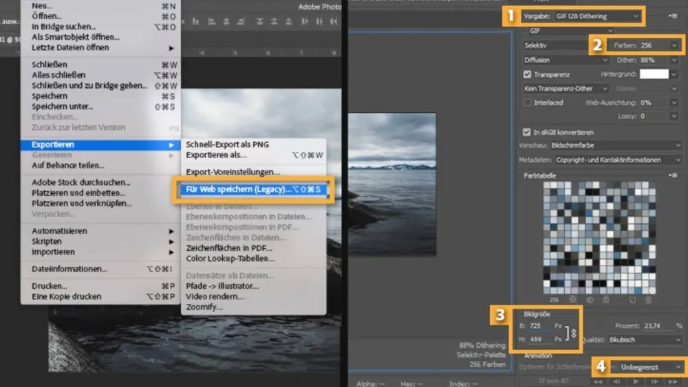Open the Exportieren submenu entry
Viewport: 688px width, 387px height.
pos(100,144)
